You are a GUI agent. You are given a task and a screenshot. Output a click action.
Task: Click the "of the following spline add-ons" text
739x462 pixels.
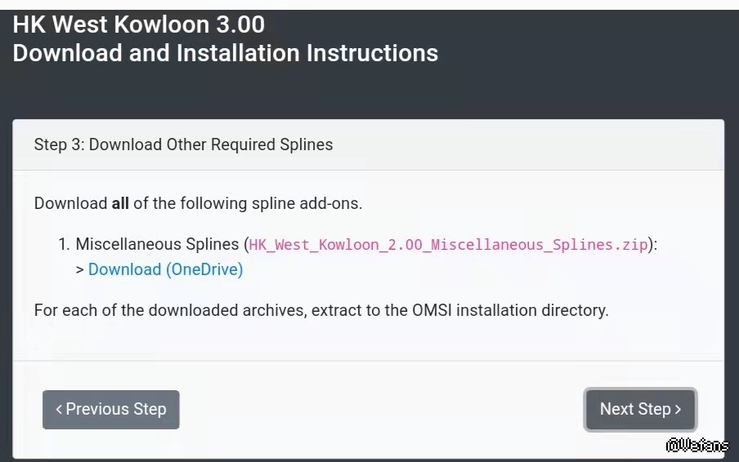(247, 203)
